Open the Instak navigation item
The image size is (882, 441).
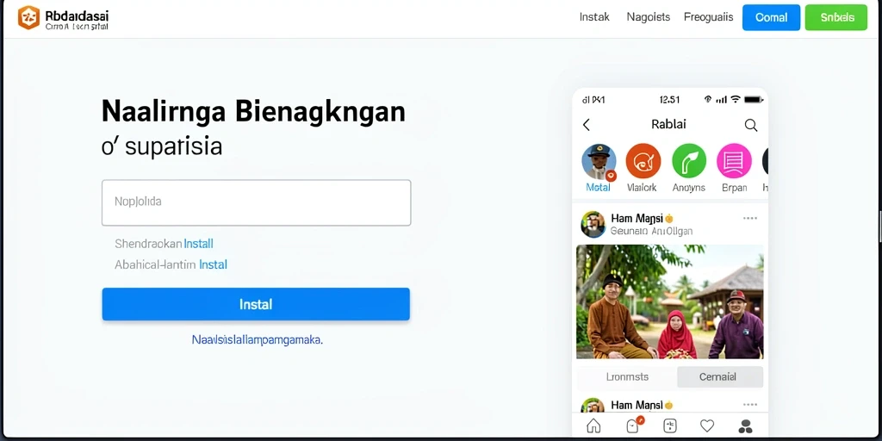coord(594,17)
